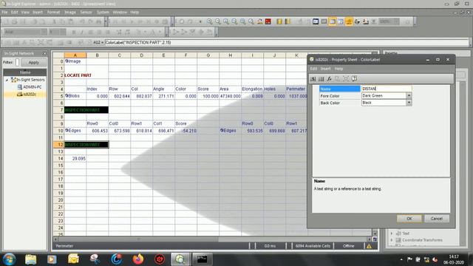This screenshot has height=266, width=473.
Task: Click the second yellow book toolbar icon
Action: point(287,21)
